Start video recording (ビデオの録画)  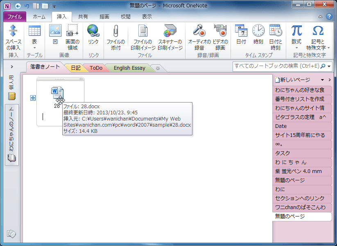click(220, 37)
